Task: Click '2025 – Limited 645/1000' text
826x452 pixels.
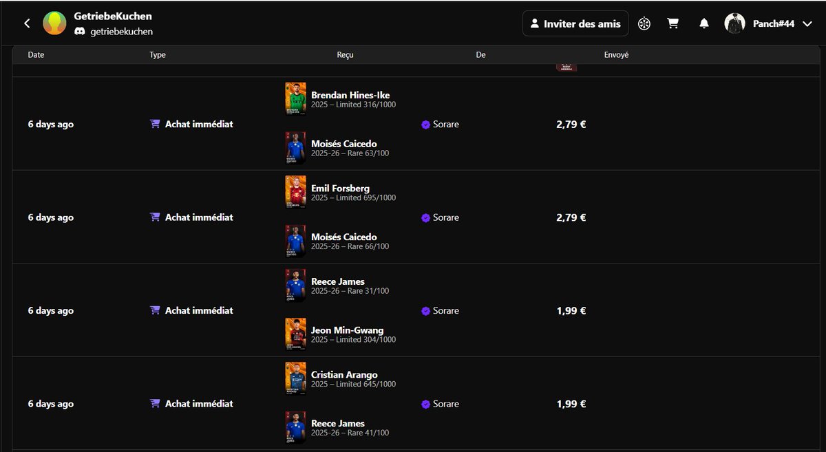Action: click(x=353, y=384)
